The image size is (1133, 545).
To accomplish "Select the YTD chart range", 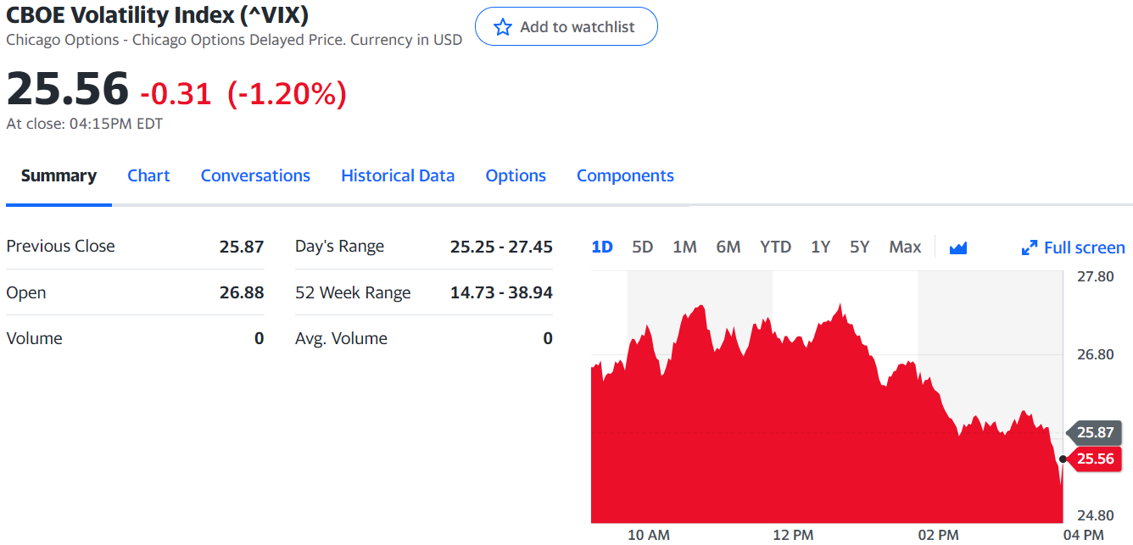I will tap(775, 247).
